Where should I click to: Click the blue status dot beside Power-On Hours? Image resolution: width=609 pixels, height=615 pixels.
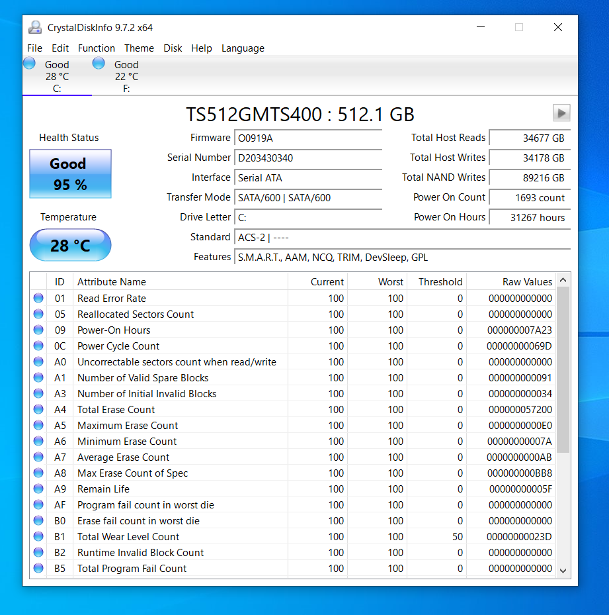point(38,330)
